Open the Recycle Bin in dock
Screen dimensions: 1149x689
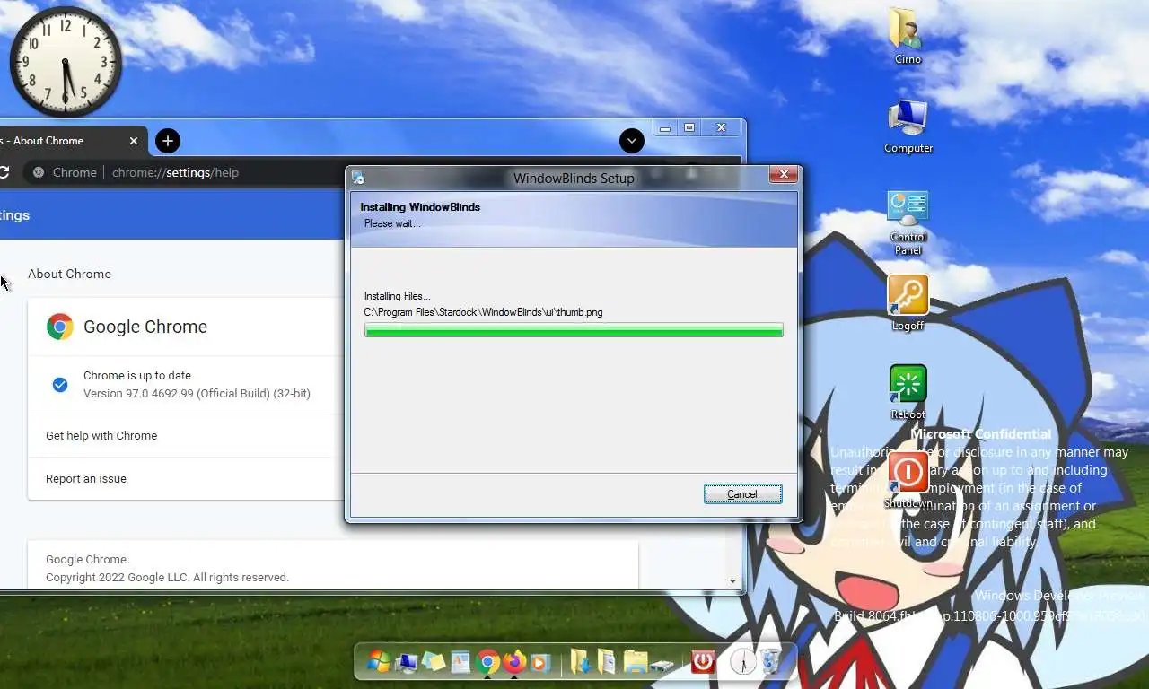770,662
